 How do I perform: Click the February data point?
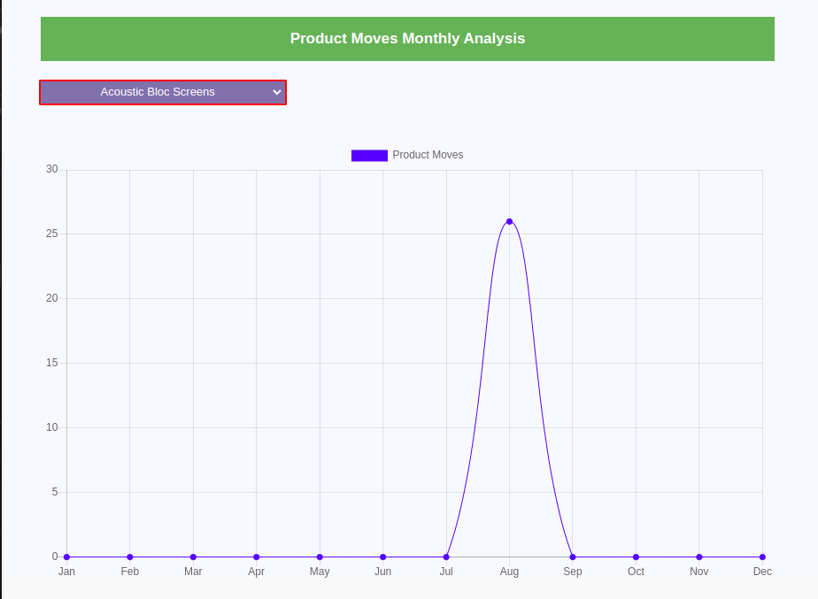click(x=130, y=557)
